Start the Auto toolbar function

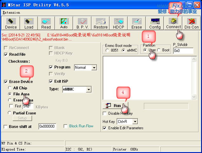point(64,23)
